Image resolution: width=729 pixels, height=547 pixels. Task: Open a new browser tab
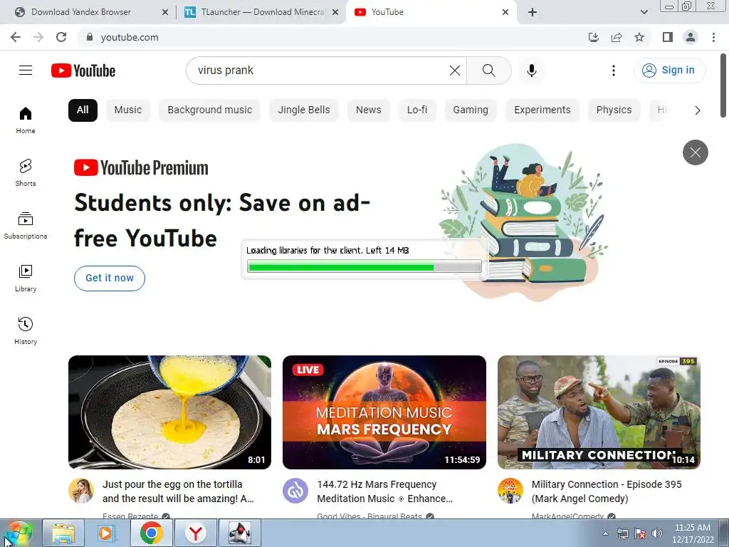pos(533,12)
